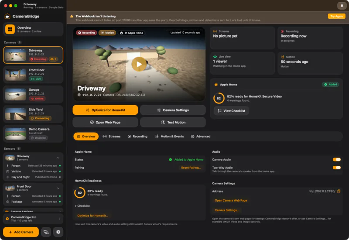Viewport: 349px width, 240px height.
Task: Click the Open Camera Web Page link
Action: pos(231,200)
